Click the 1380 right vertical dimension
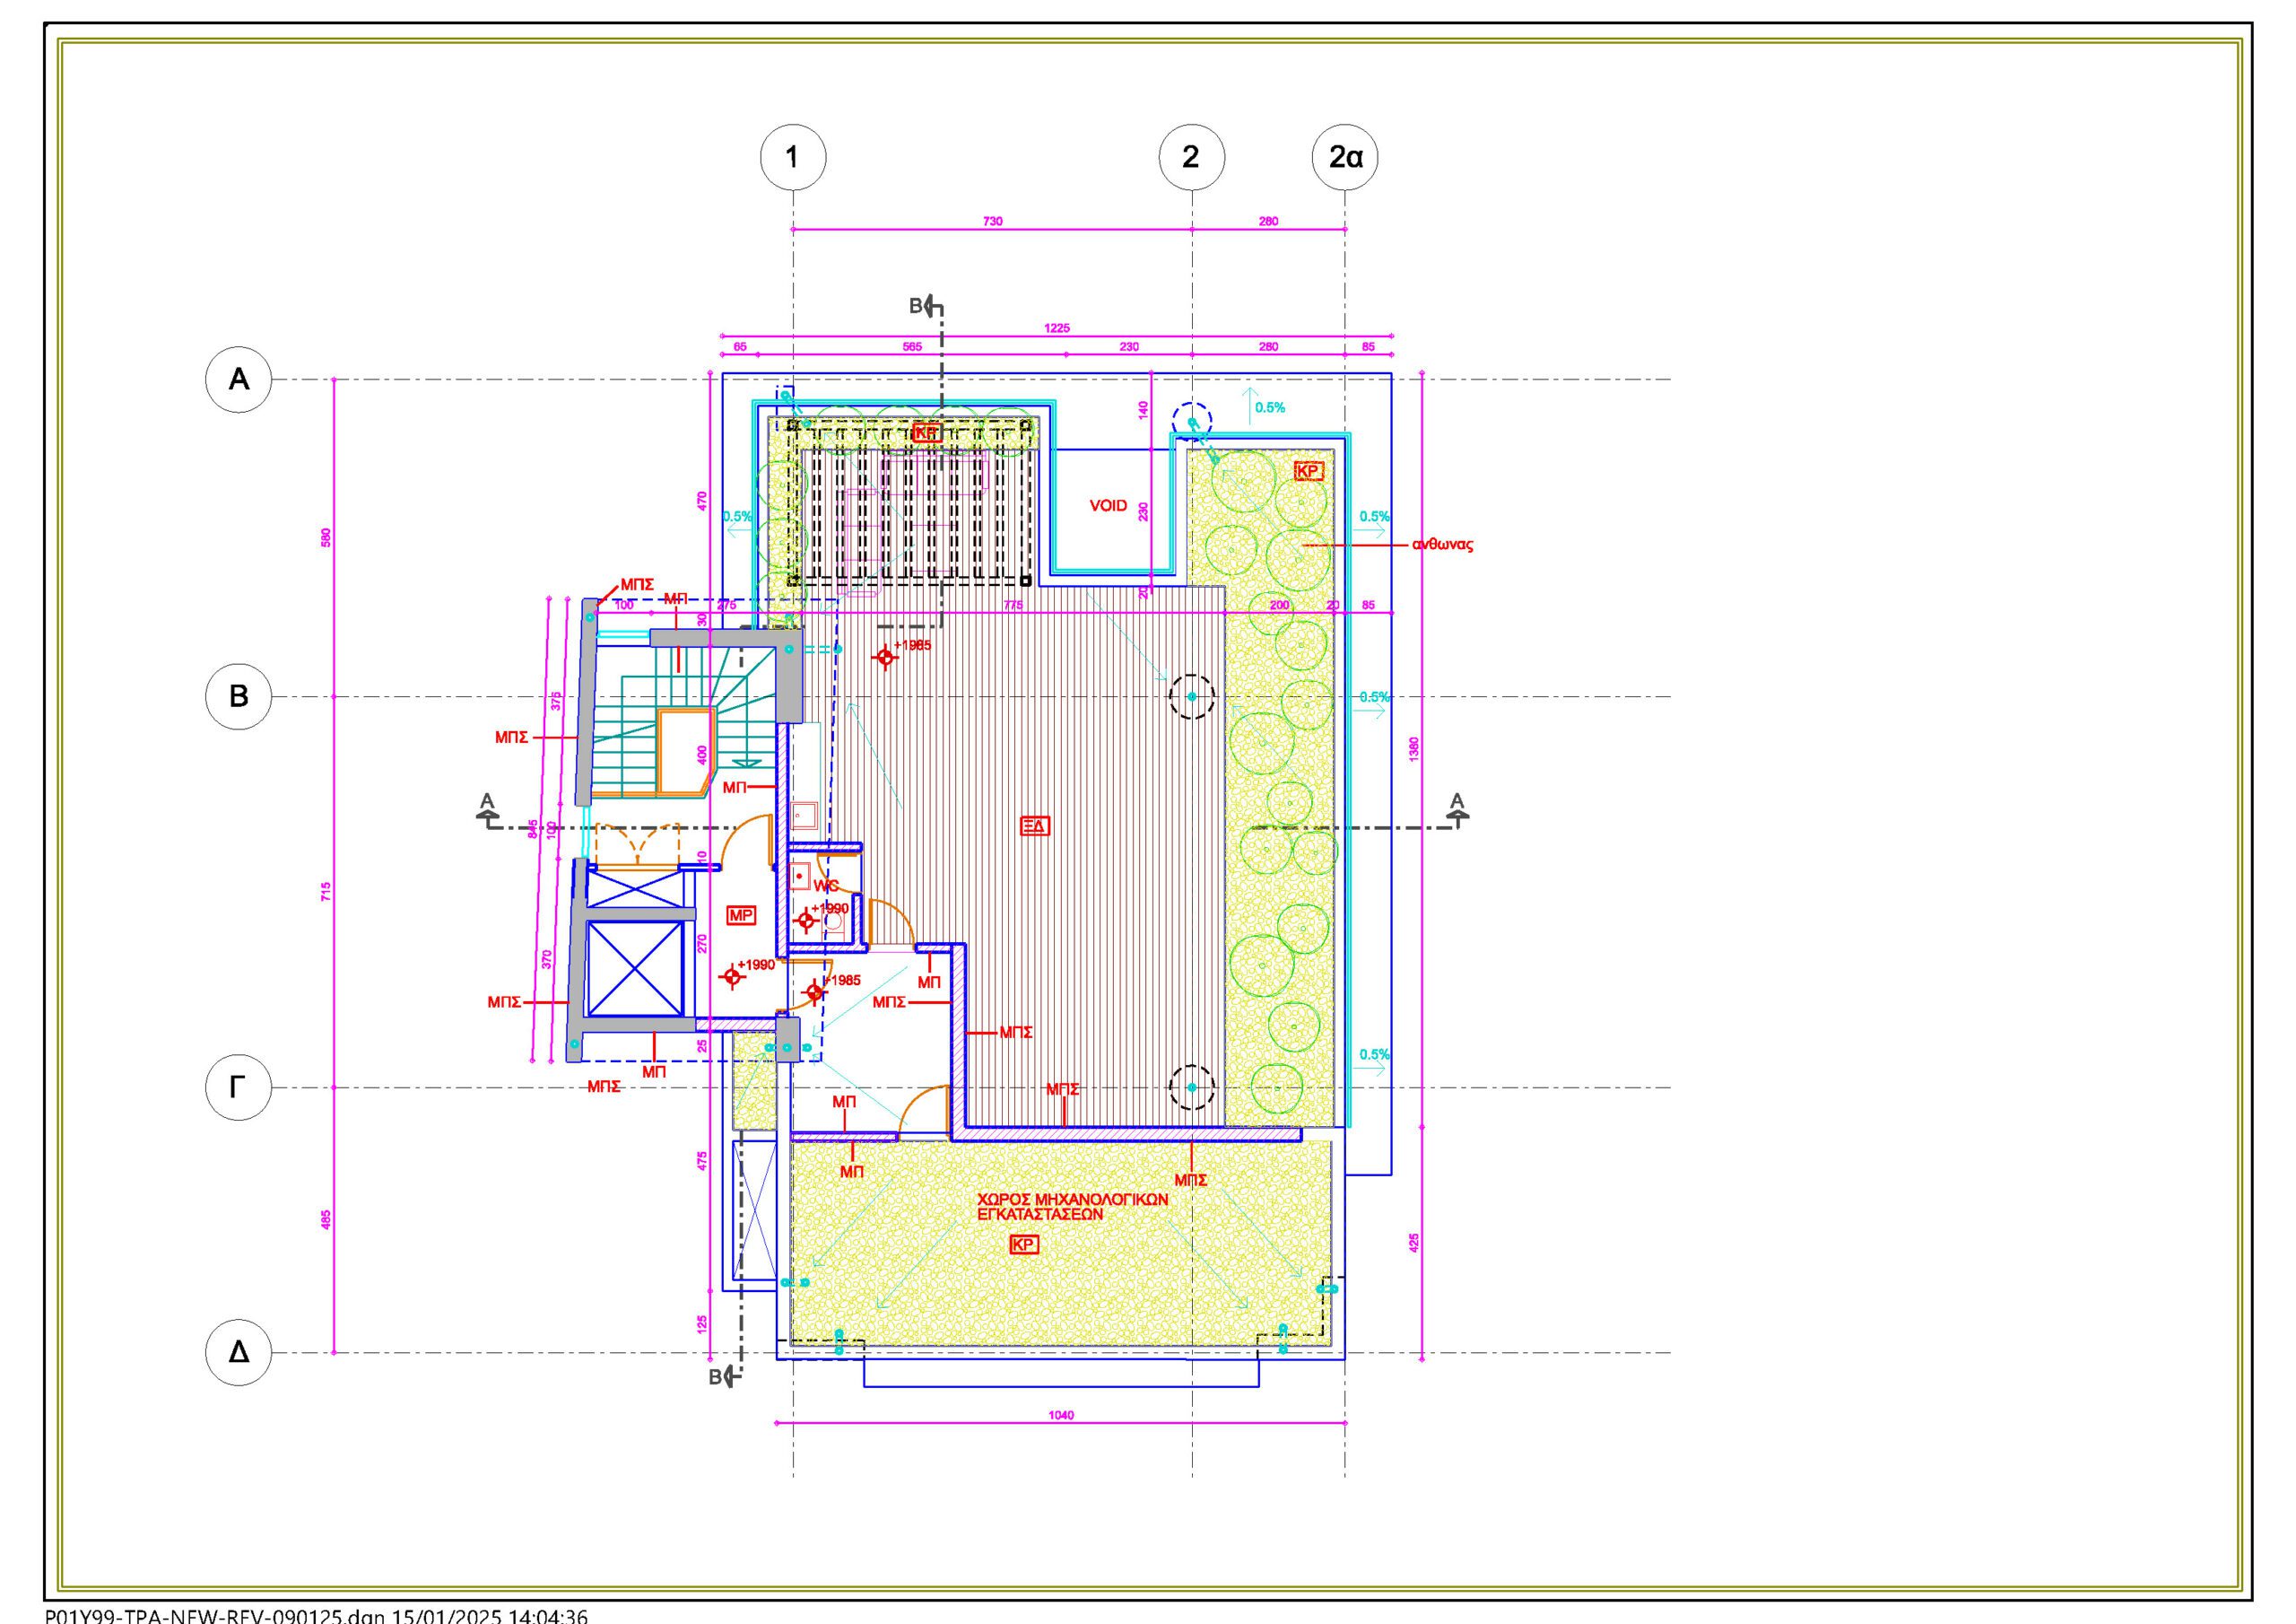Image resolution: width=2296 pixels, height=1624 pixels. coord(1413,748)
